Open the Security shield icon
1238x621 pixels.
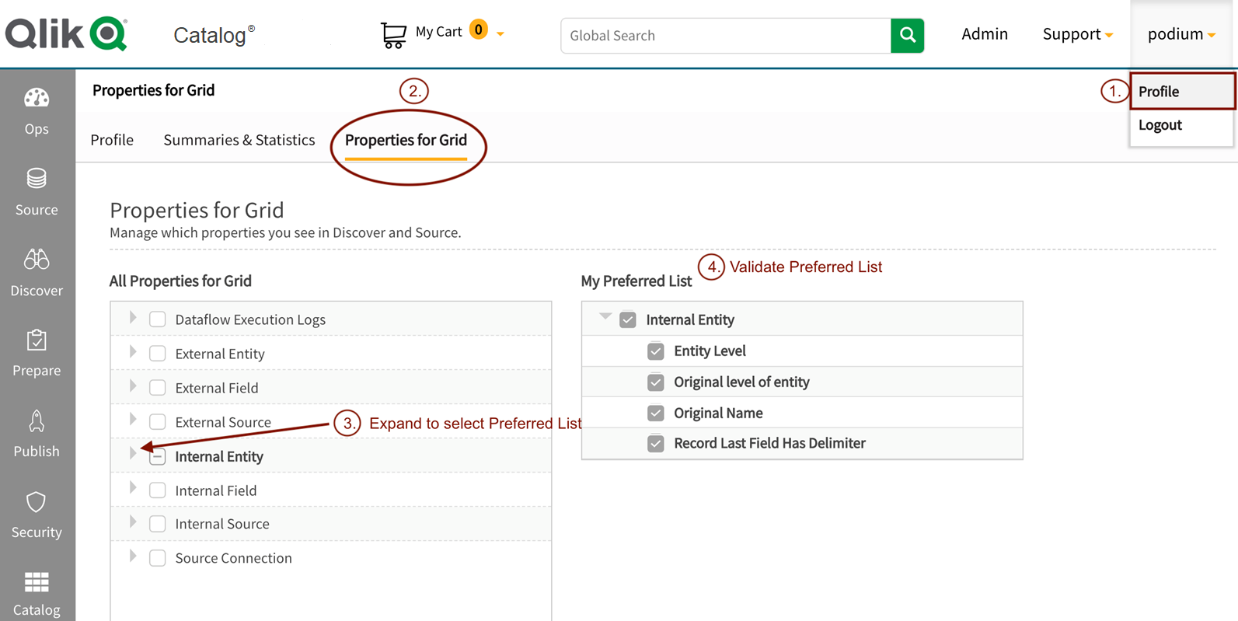click(x=37, y=502)
